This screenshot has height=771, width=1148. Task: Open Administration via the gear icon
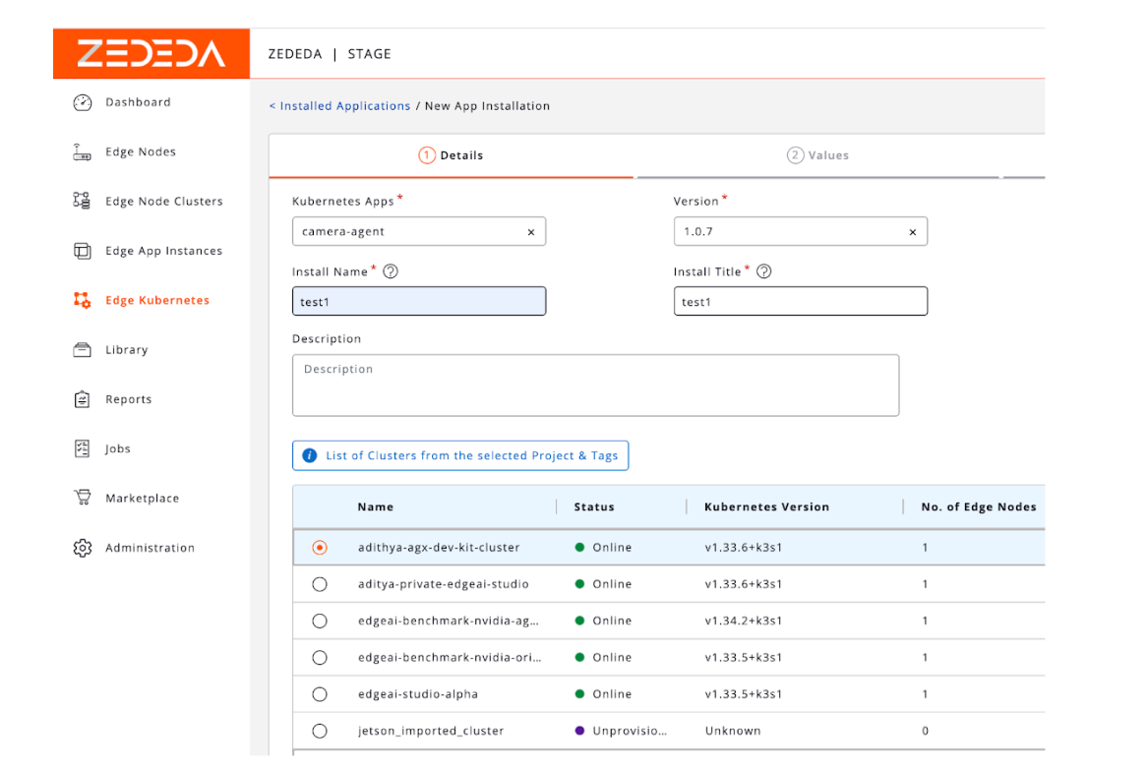coord(83,548)
